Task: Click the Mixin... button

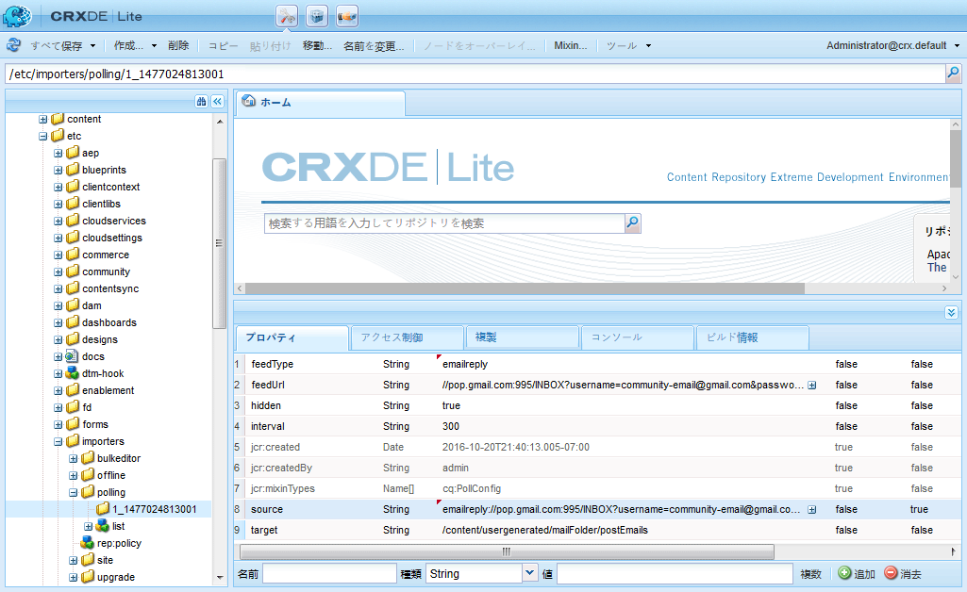Action: pos(571,45)
